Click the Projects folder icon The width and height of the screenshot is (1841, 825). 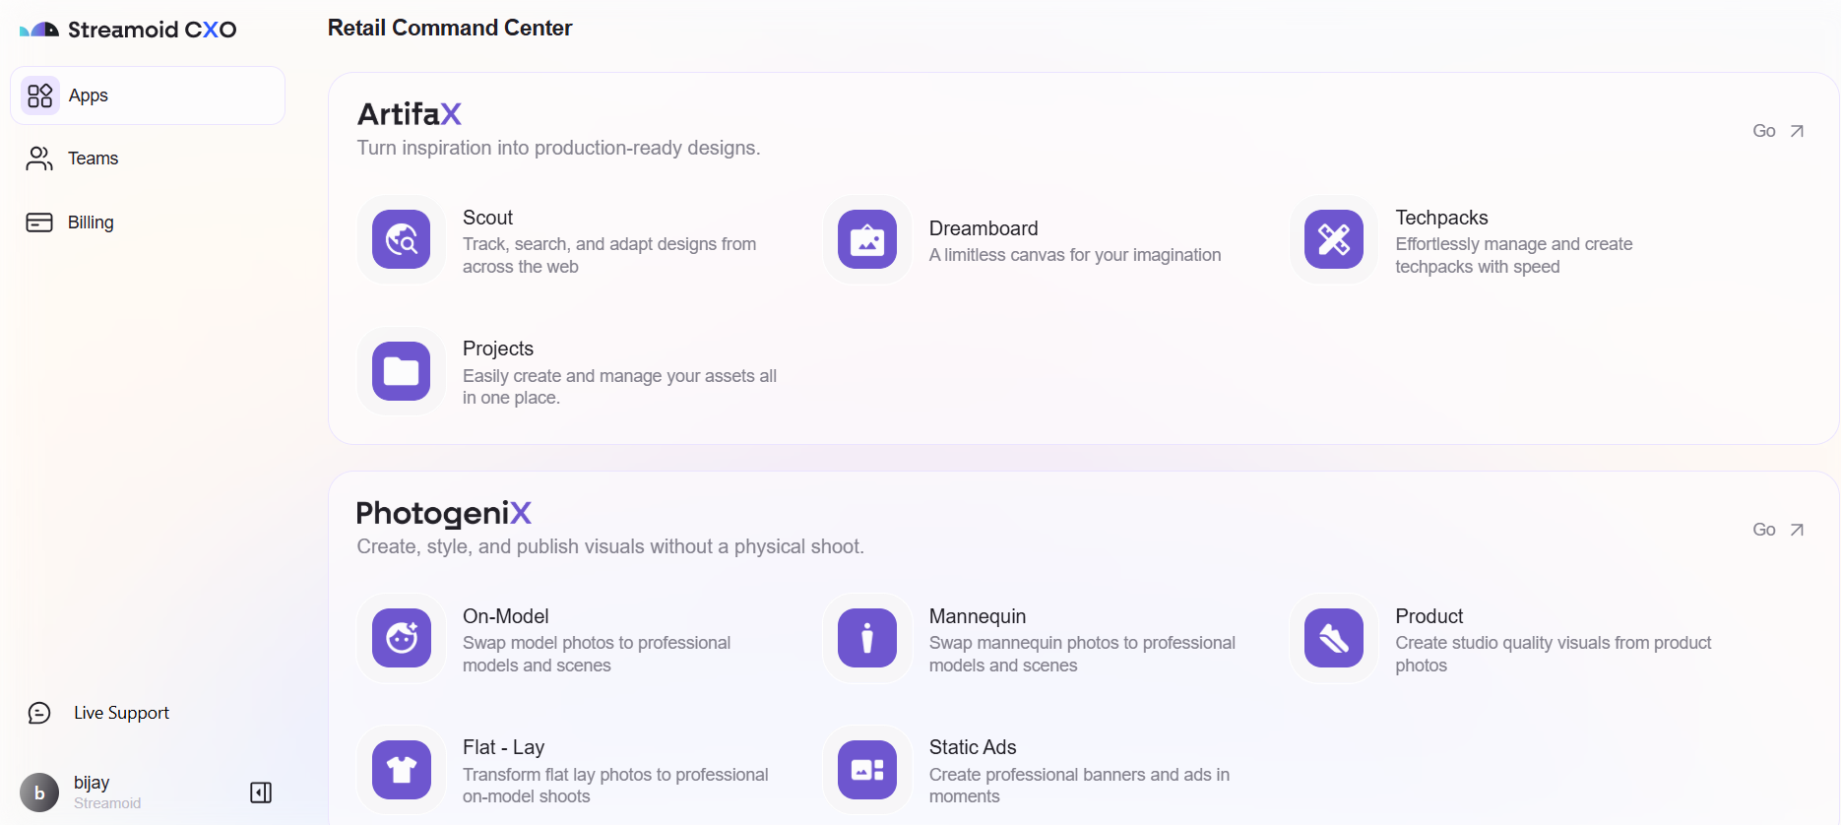(x=401, y=371)
